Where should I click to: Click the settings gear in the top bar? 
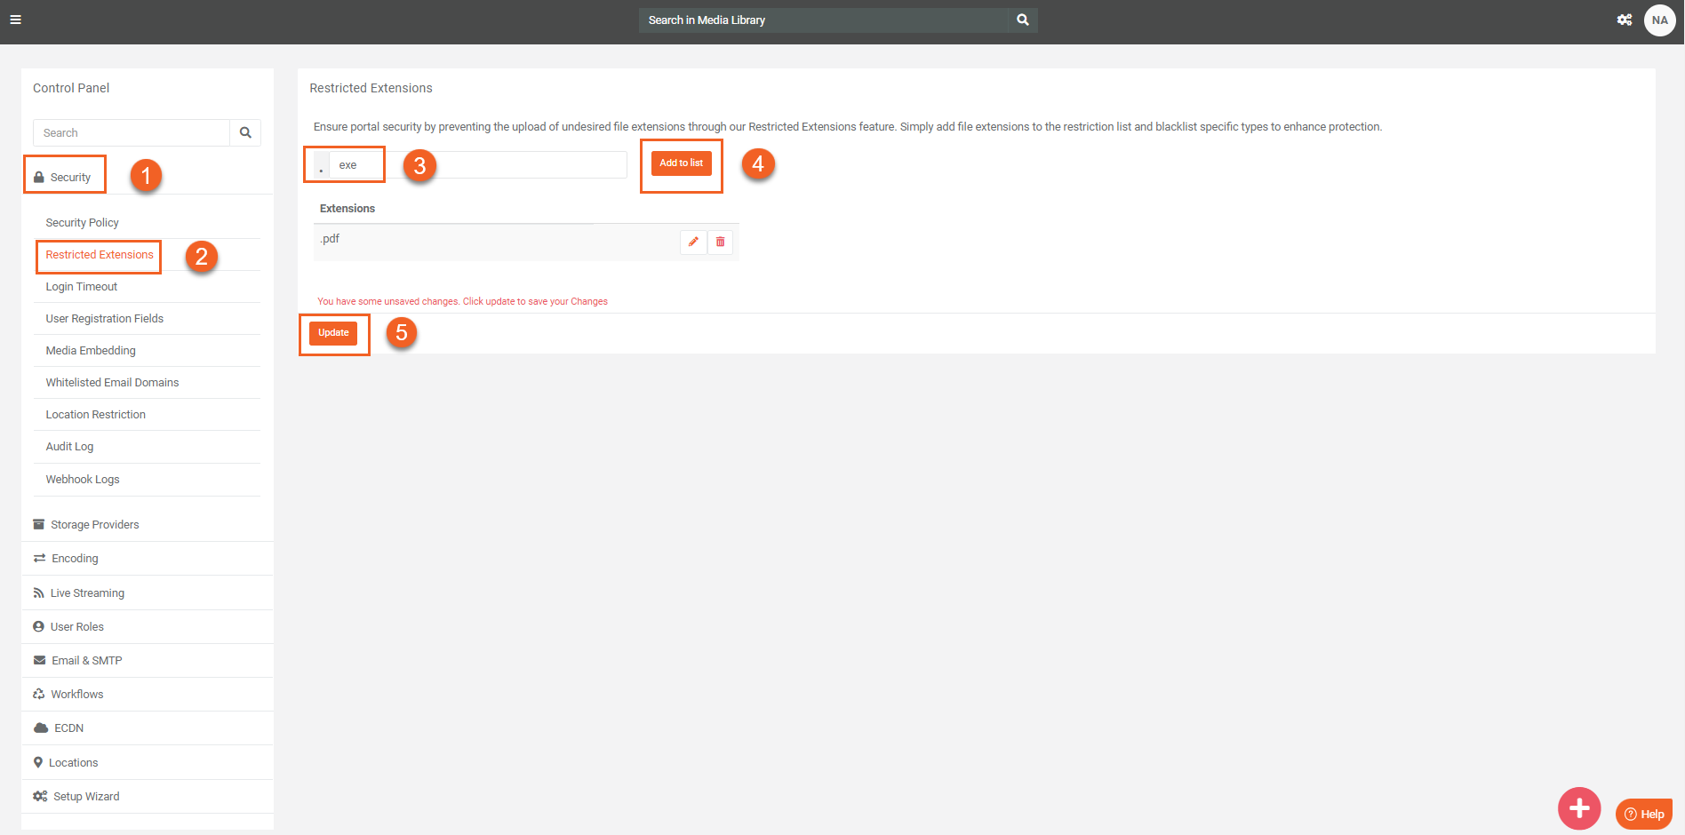(x=1625, y=20)
